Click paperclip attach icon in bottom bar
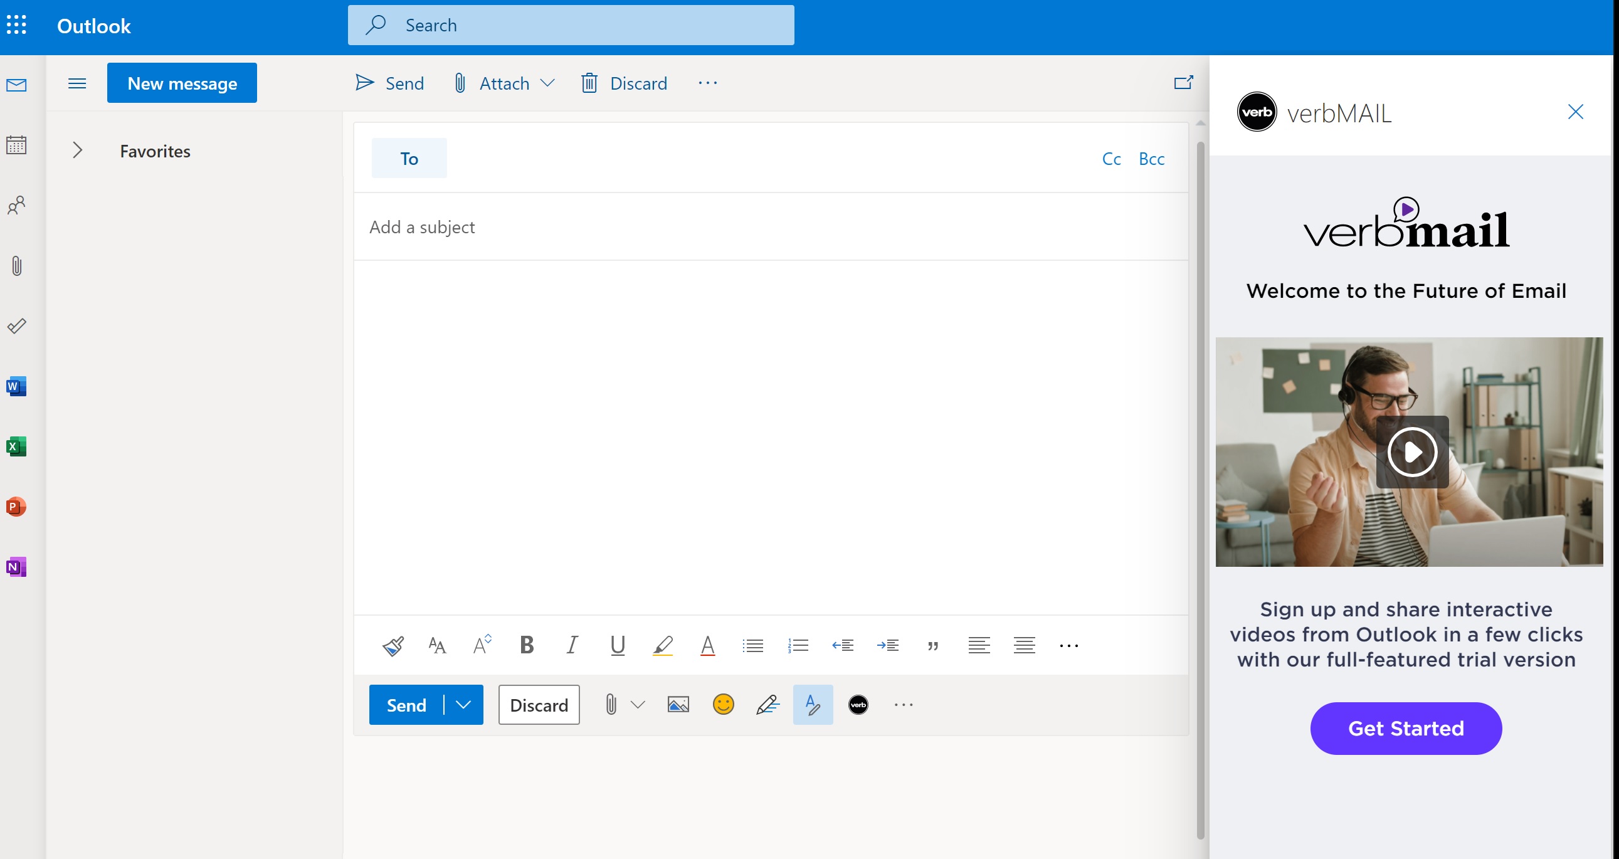Viewport: 1619px width, 859px height. (610, 704)
